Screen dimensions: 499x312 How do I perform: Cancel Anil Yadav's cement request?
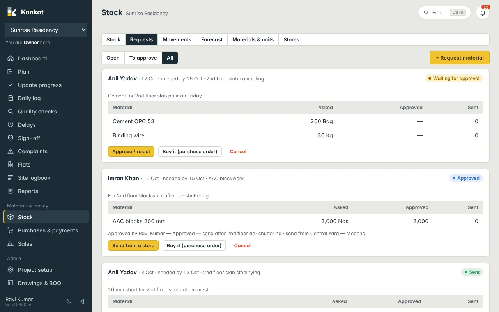238,152
